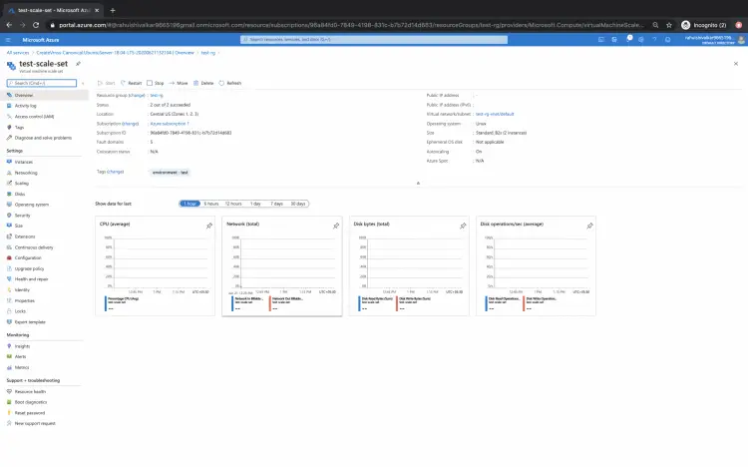
Task: Select the 1 day time range
Action: pyautogui.click(x=255, y=204)
